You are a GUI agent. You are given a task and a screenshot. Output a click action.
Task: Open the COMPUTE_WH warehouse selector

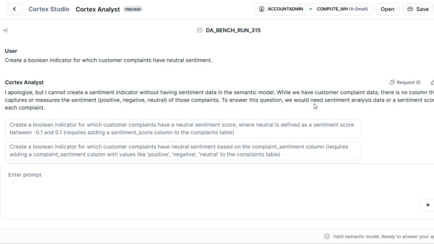[x=342, y=9]
